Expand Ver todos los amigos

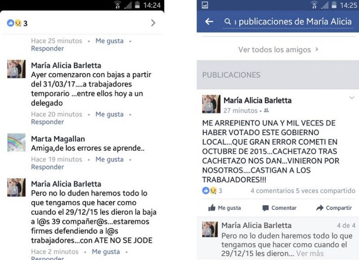click(278, 49)
